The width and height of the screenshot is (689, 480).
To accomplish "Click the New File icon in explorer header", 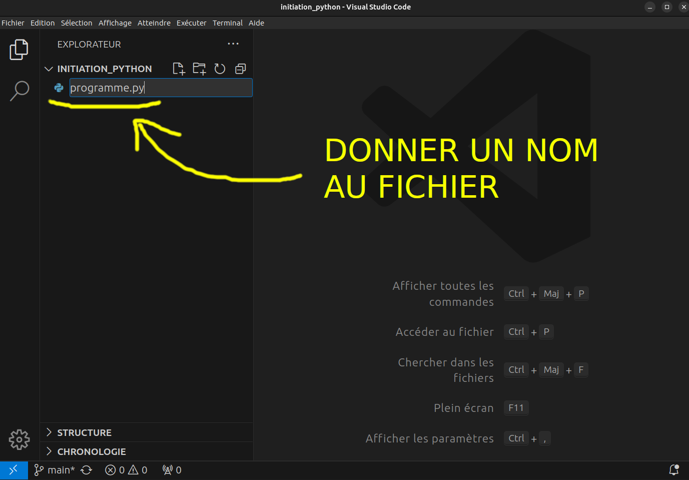I will (179, 69).
